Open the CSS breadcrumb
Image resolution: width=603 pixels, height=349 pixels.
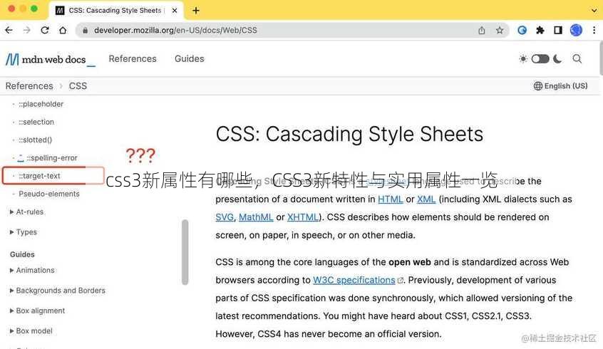(x=78, y=85)
